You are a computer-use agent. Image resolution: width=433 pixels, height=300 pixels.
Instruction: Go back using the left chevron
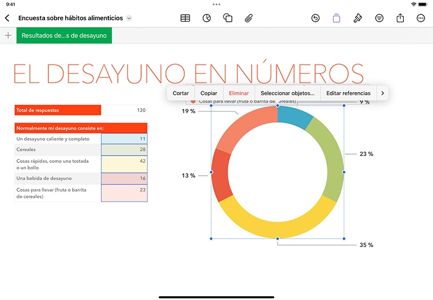(7, 18)
